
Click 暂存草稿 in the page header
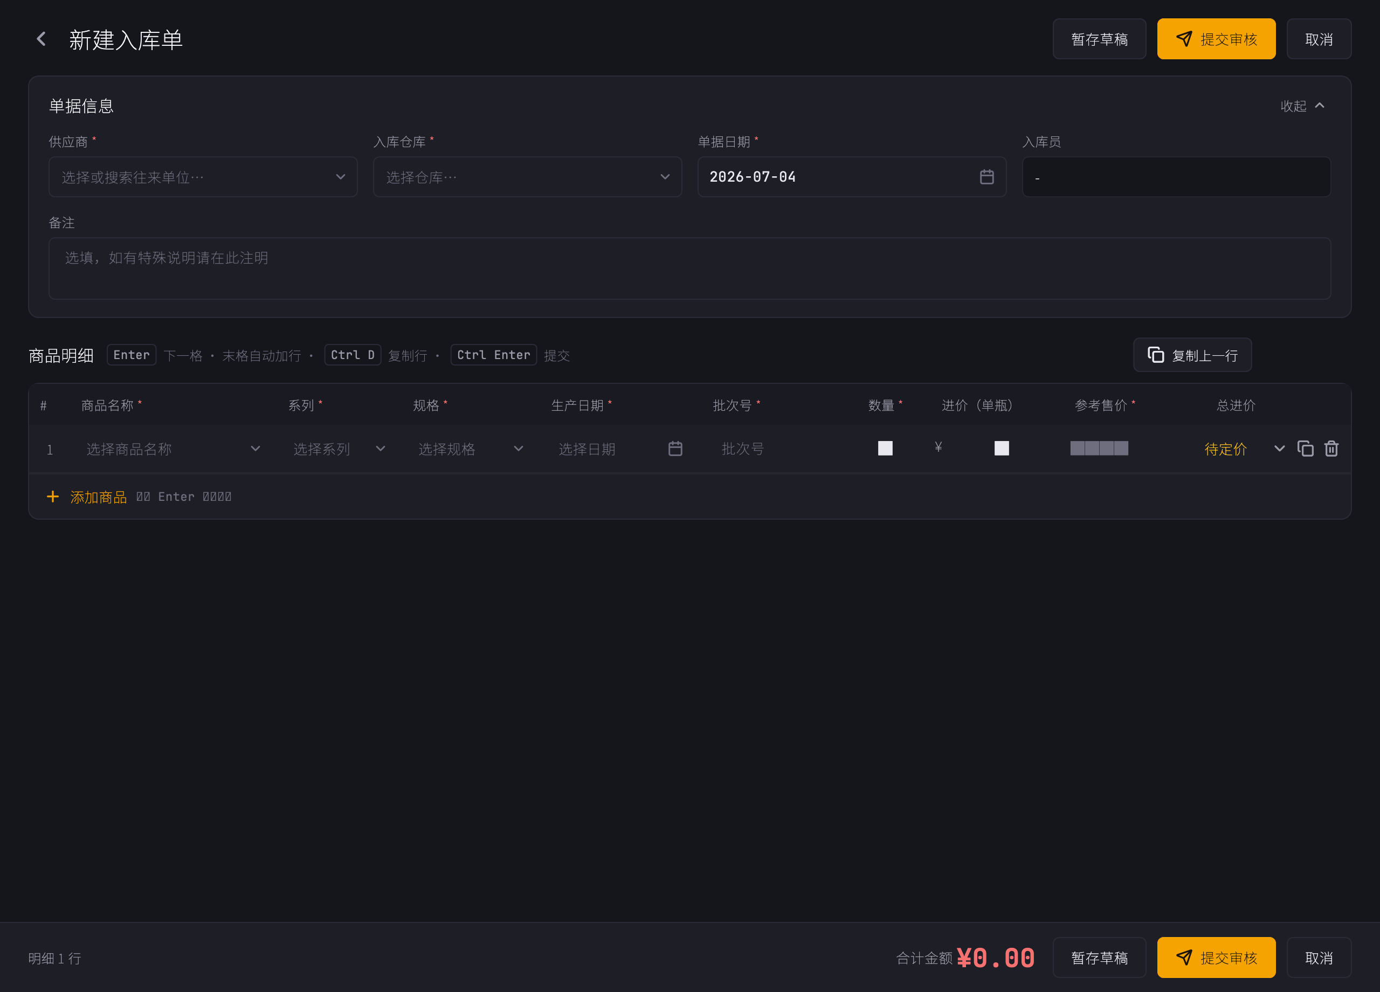tap(1099, 39)
